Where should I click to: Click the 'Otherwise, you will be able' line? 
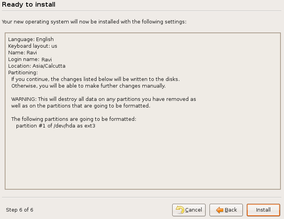click(88, 86)
